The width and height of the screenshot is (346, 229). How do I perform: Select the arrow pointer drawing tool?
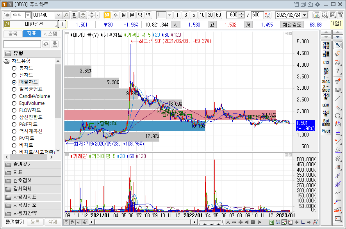pyautogui.click(x=338, y=45)
